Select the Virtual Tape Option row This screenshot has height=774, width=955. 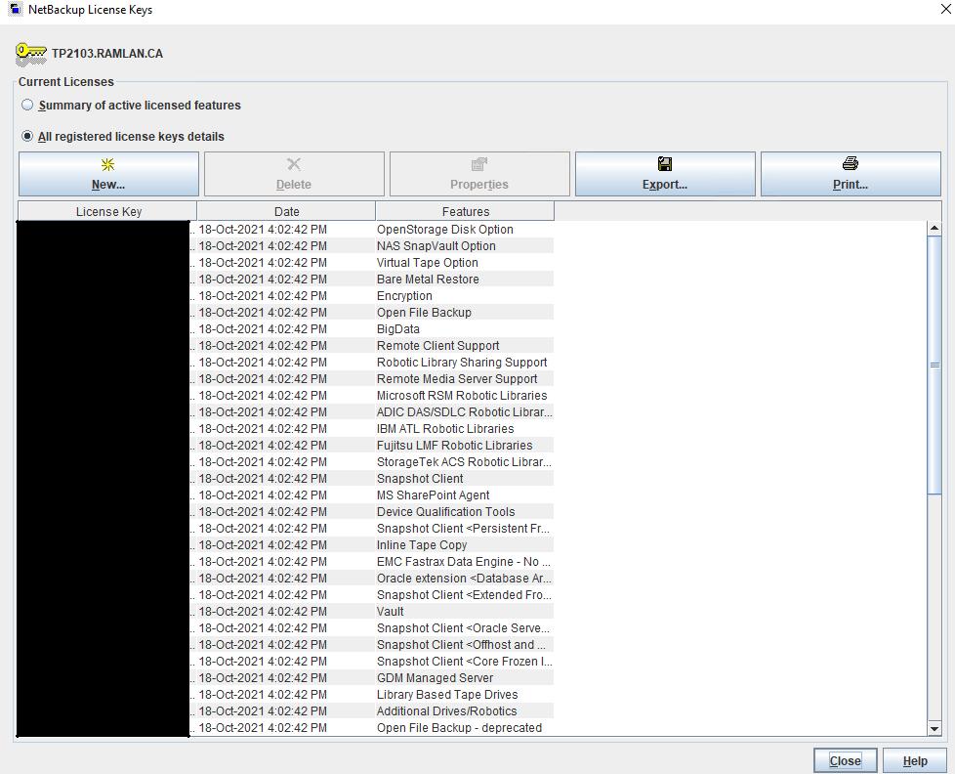pos(286,263)
